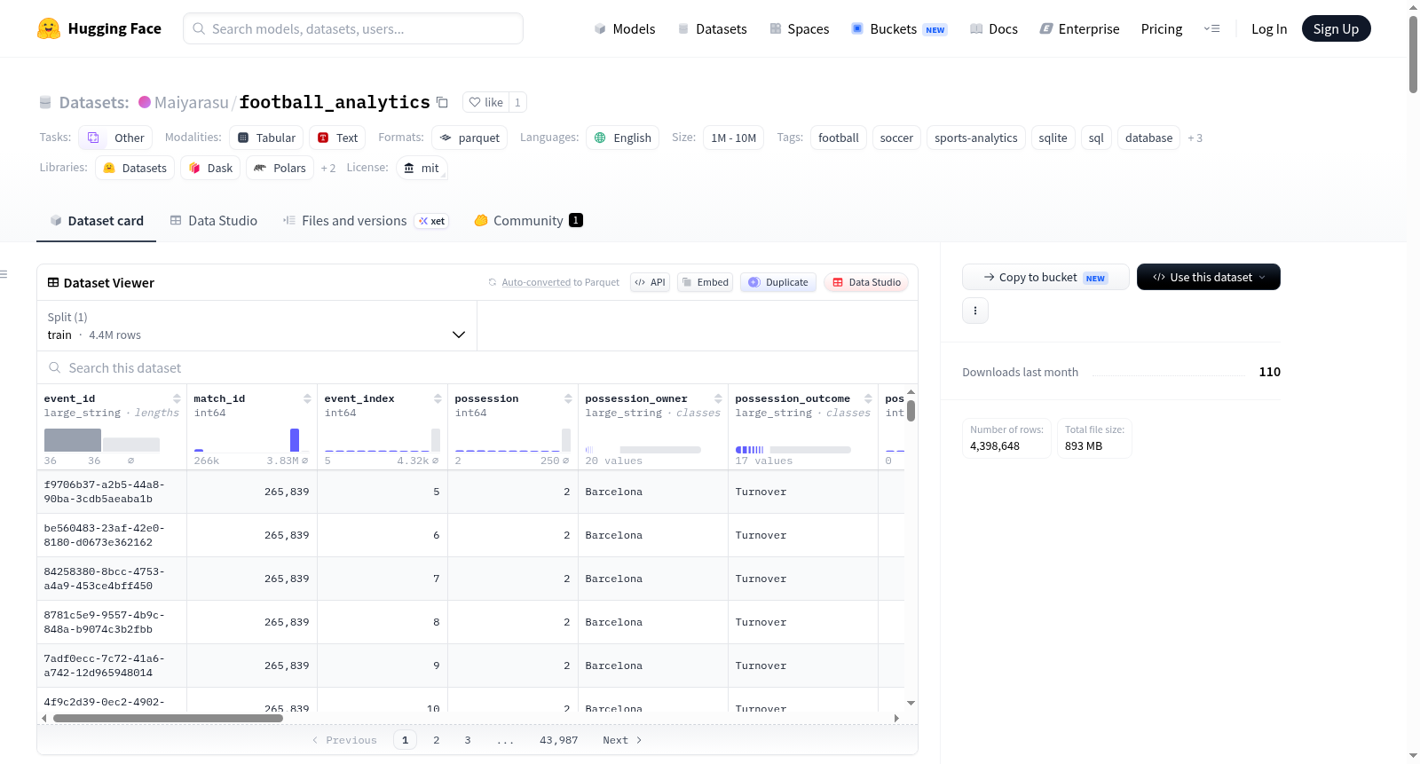Screen dimensions: 1420x764
Task: Switch to the Dataset card tab
Action: (x=96, y=220)
